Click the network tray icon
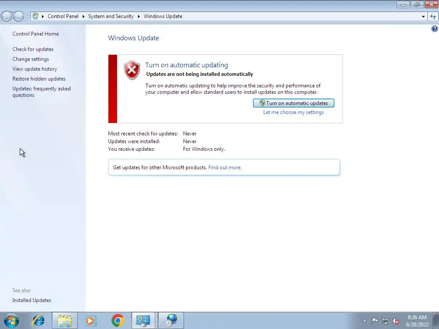Viewport: 439px width, 329px height. 385,321
